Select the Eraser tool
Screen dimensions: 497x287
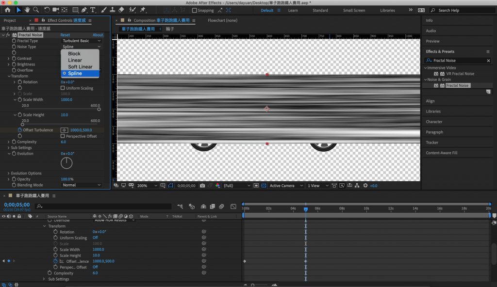(121, 10)
